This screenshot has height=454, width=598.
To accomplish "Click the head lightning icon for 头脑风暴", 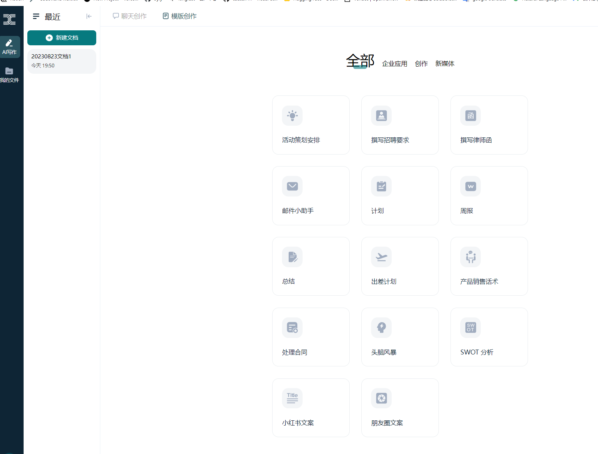I will (381, 328).
